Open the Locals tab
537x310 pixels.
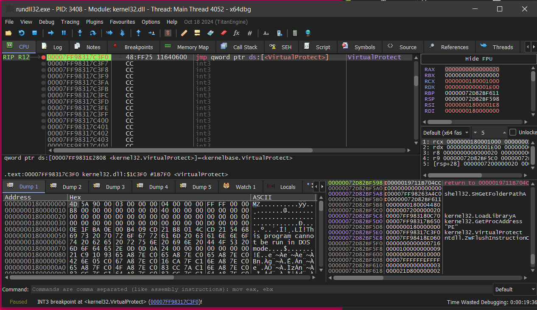click(282, 187)
